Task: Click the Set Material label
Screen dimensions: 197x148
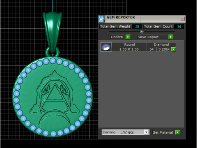Action: [x=163, y=132]
